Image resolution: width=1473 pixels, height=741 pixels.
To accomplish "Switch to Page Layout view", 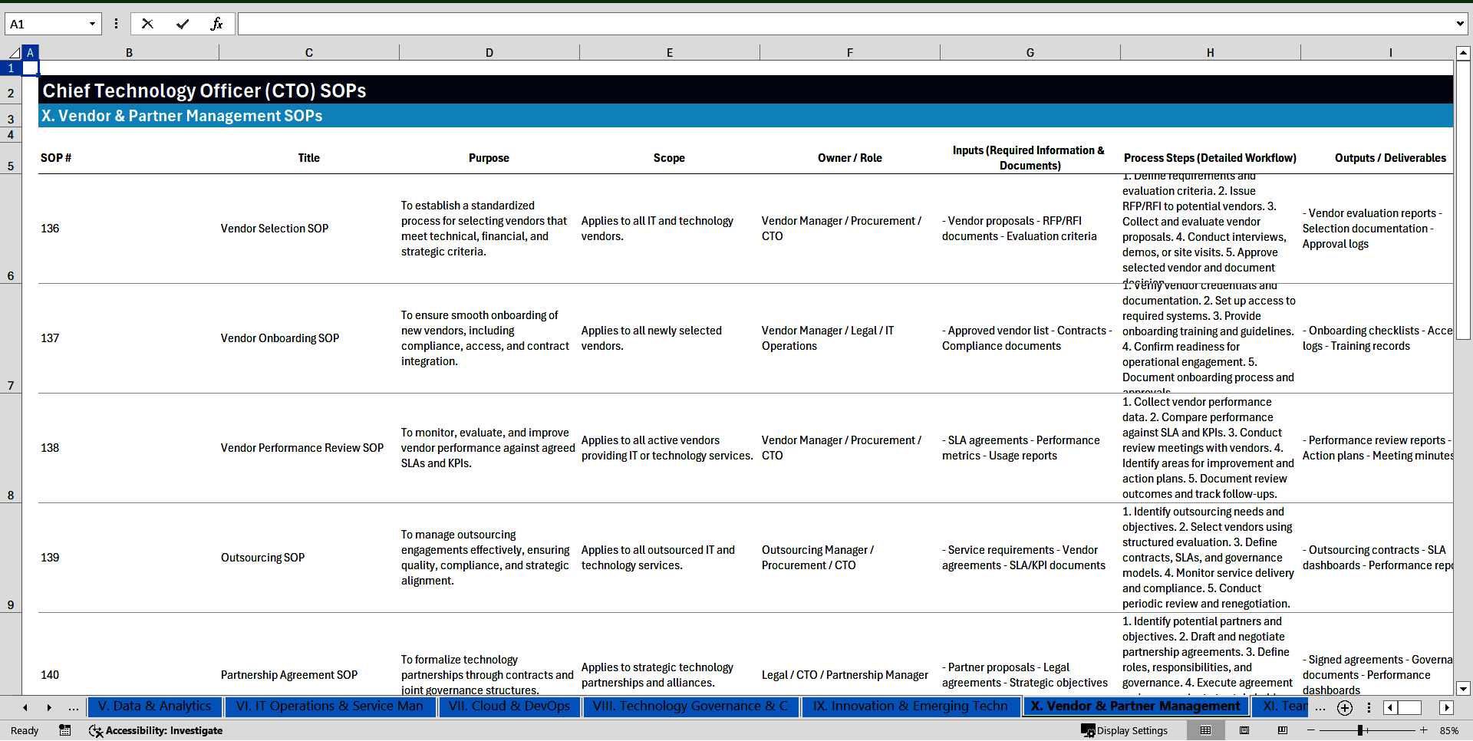I will click(x=1244, y=730).
